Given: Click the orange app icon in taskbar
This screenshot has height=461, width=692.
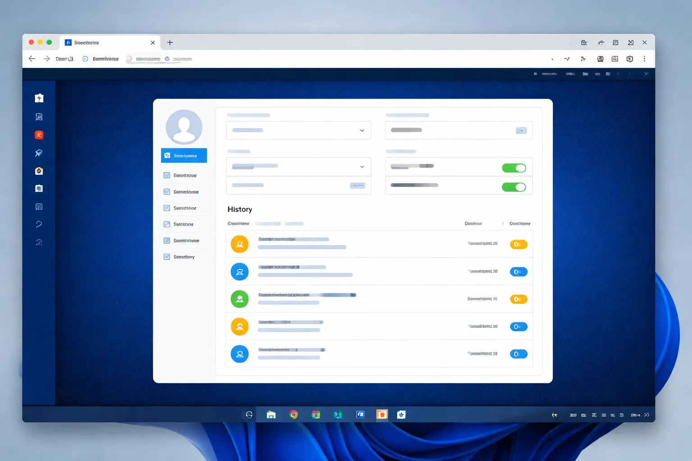Looking at the screenshot, I should click(x=382, y=415).
